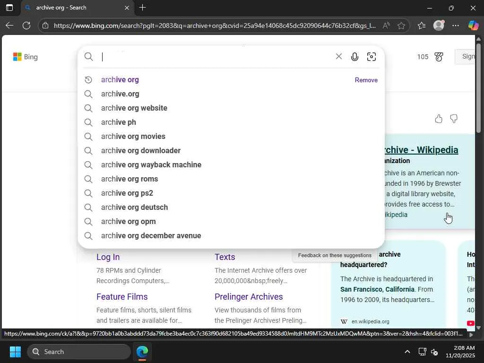Image resolution: width=484 pixels, height=363 pixels.
Task: View site information lock icon
Action: [x=45, y=26]
